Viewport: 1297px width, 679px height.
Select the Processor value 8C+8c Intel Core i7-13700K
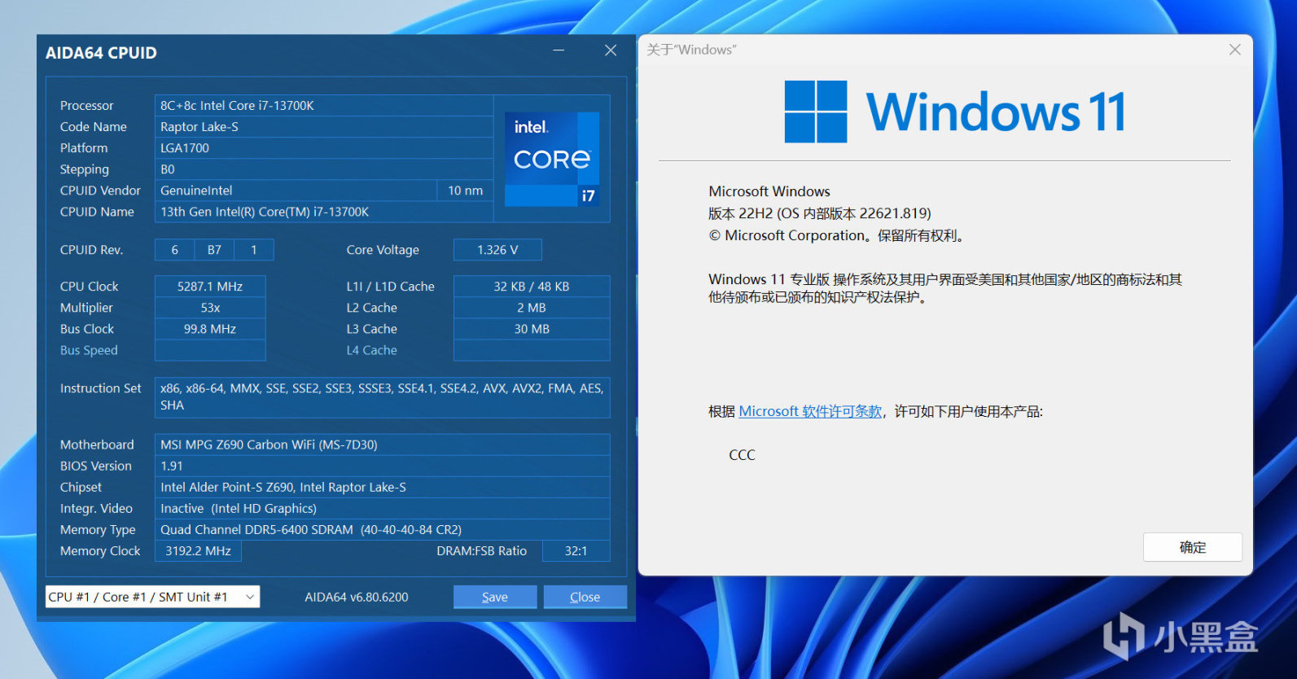click(324, 106)
